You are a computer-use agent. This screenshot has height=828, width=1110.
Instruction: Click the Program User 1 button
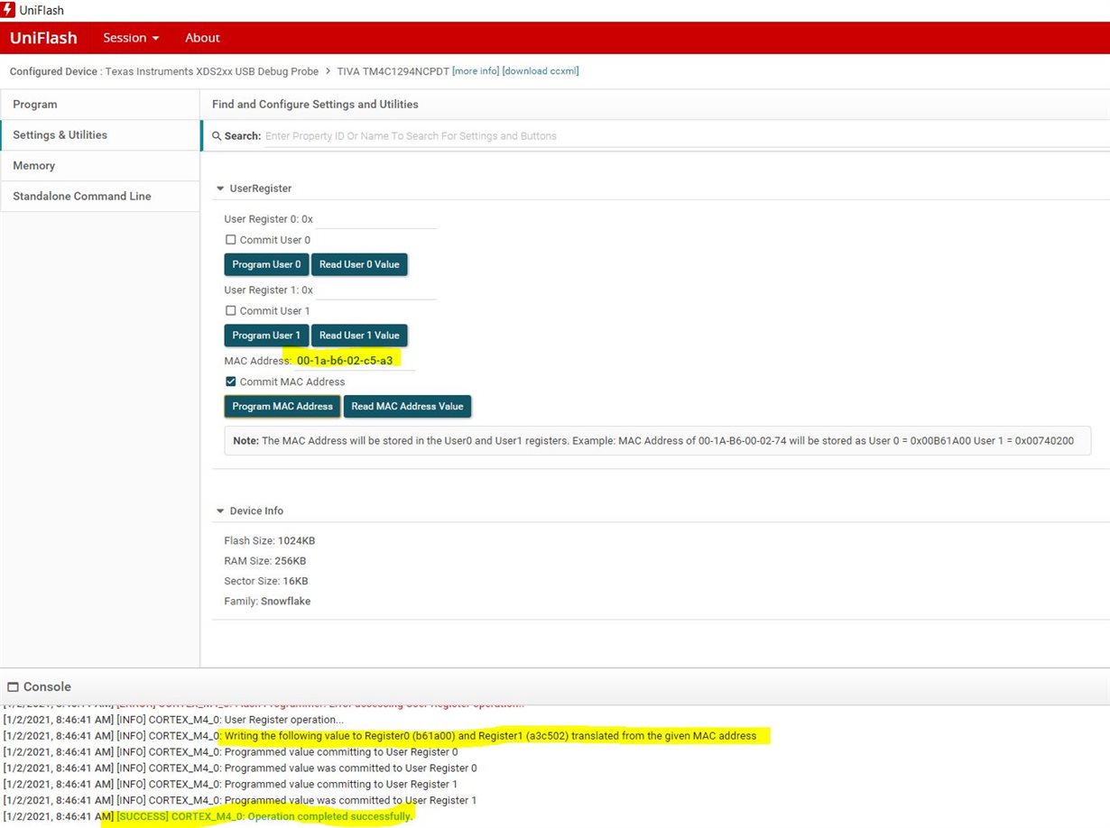coord(266,336)
